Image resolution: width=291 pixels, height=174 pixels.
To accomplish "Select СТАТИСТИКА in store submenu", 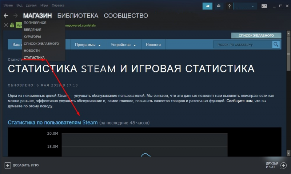I will click(x=34, y=58).
